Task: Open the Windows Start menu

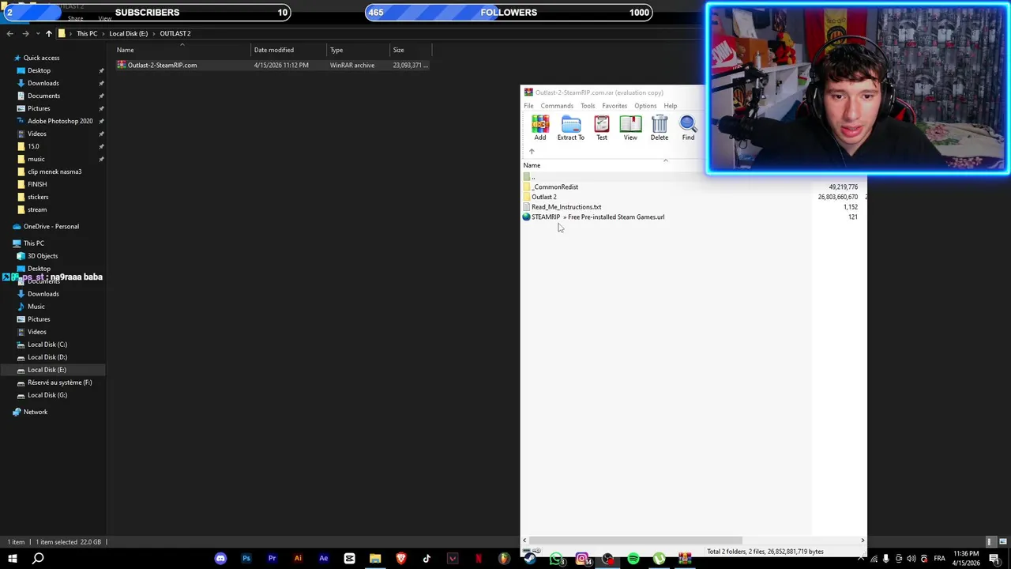Action: coord(12,559)
